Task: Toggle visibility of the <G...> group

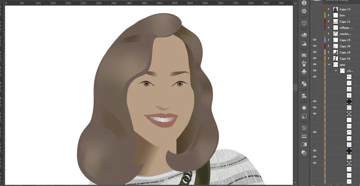Action: [x=315, y=71]
